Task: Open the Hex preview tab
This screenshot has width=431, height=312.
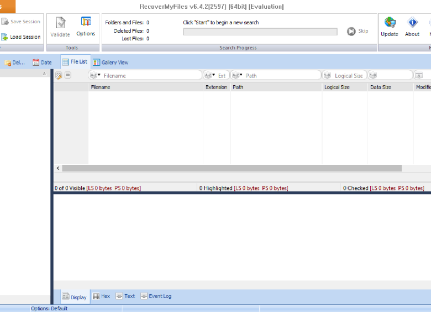Action: coord(102,297)
